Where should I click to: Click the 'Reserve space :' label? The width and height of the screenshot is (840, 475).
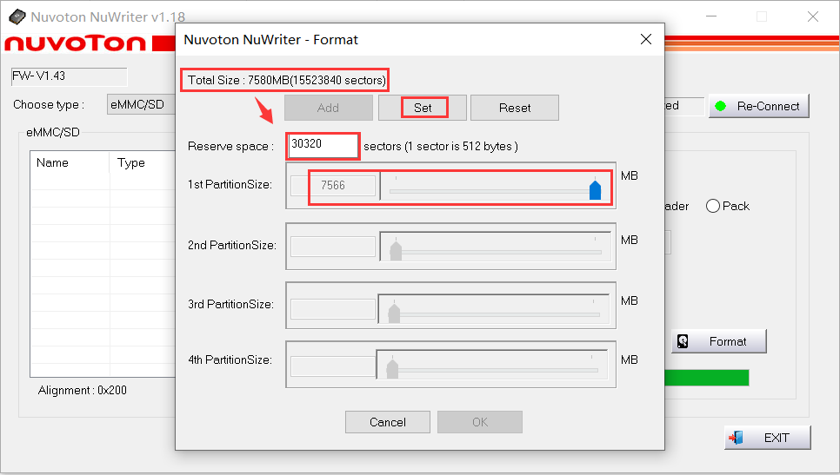(231, 146)
